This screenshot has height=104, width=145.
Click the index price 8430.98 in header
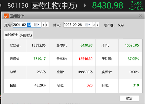point(108,5)
